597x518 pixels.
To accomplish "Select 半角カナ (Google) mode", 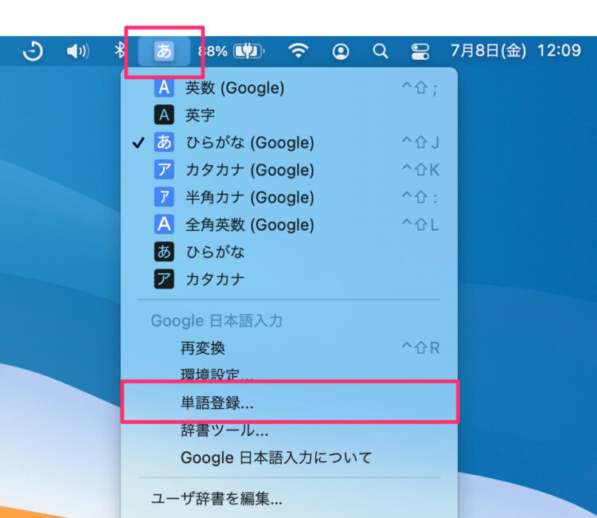I will pos(289,198).
